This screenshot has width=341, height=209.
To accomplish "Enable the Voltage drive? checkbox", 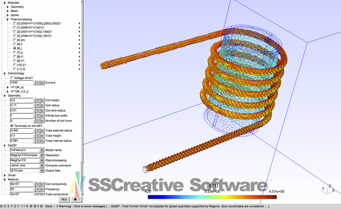I will point(12,78).
